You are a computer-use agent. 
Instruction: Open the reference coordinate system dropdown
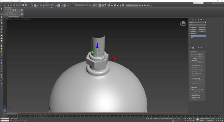click(x=48, y=5)
